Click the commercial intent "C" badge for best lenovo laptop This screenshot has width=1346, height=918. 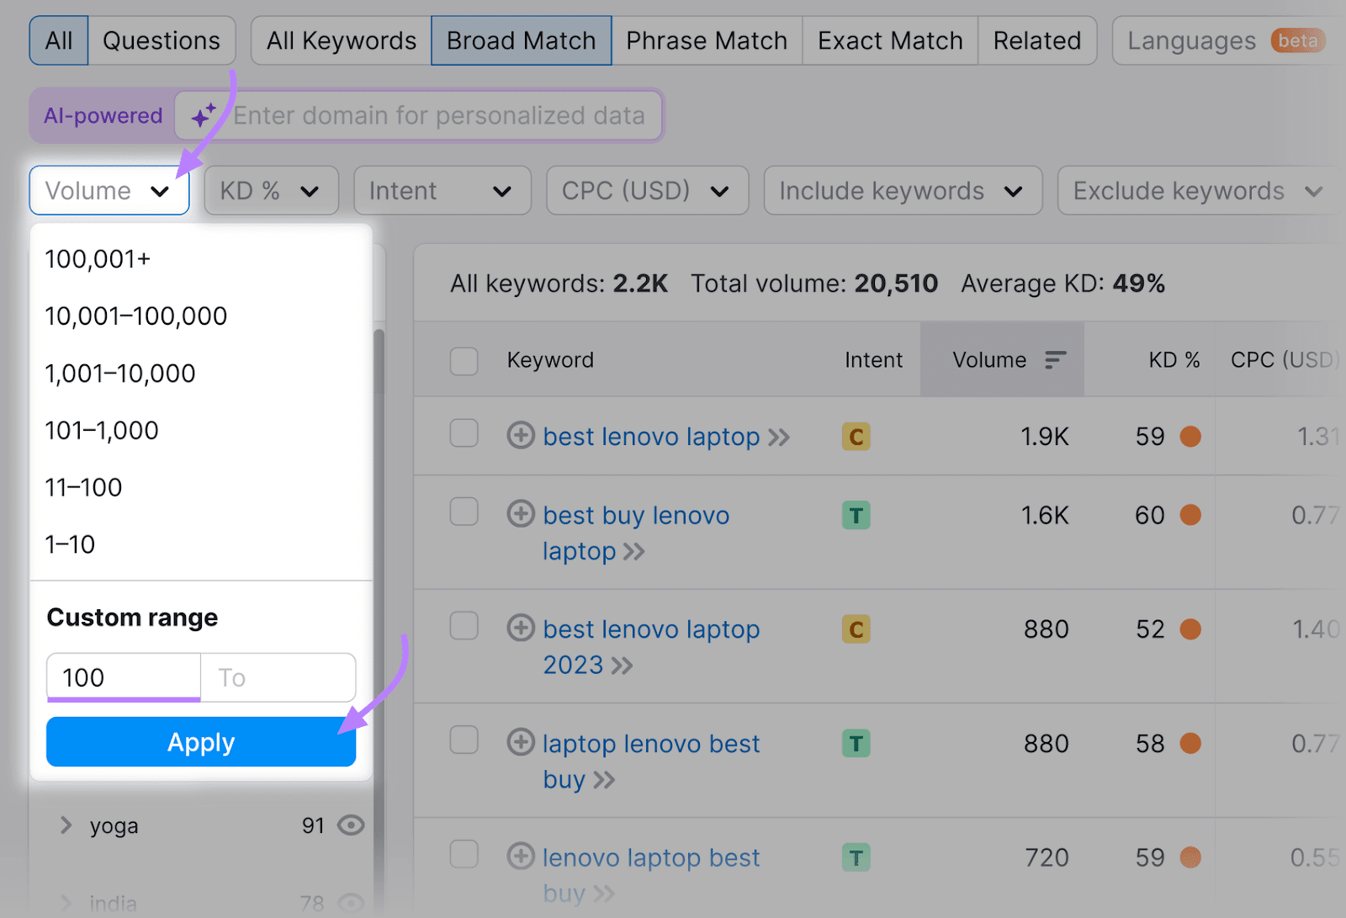pyautogui.click(x=855, y=437)
